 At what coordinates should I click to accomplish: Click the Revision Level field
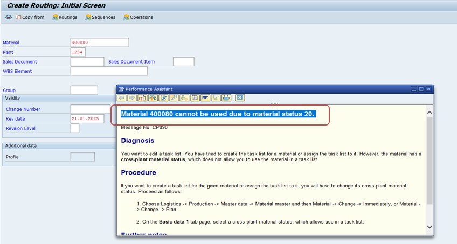point(75,128)
